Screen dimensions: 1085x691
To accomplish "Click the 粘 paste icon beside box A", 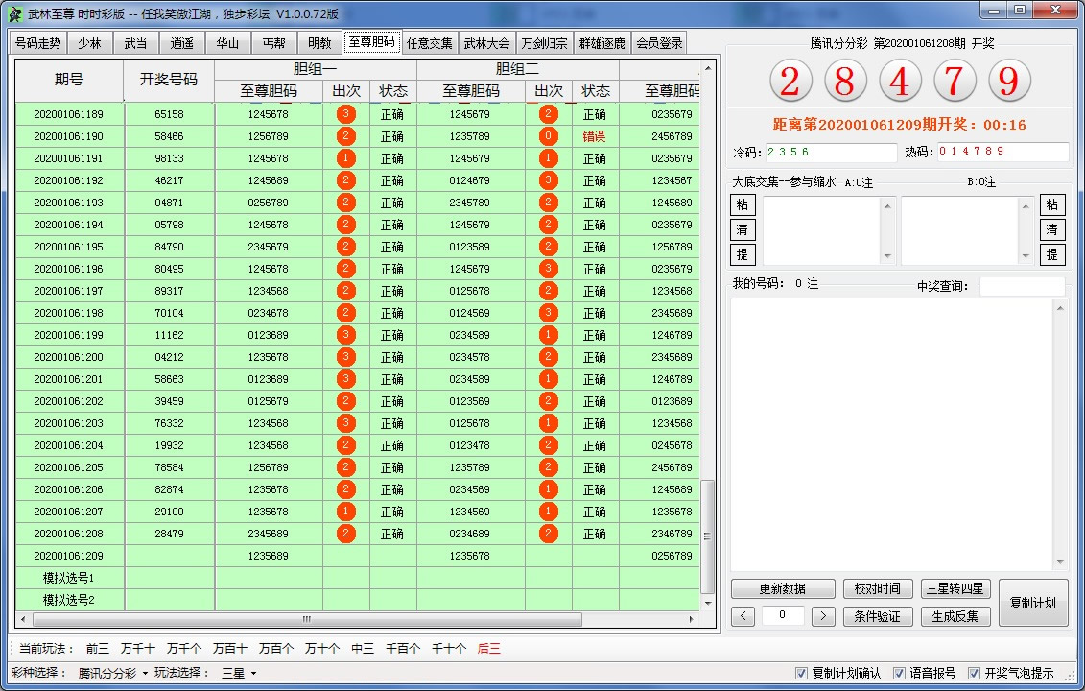I will [743, 204].
